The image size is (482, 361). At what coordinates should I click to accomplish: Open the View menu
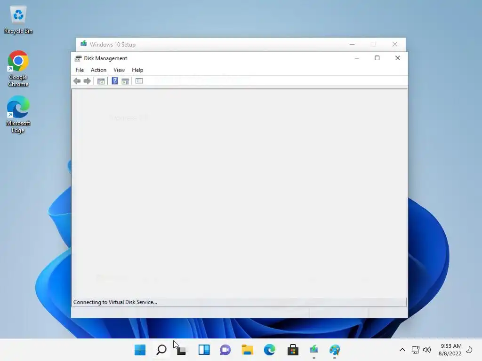(119, 70)
